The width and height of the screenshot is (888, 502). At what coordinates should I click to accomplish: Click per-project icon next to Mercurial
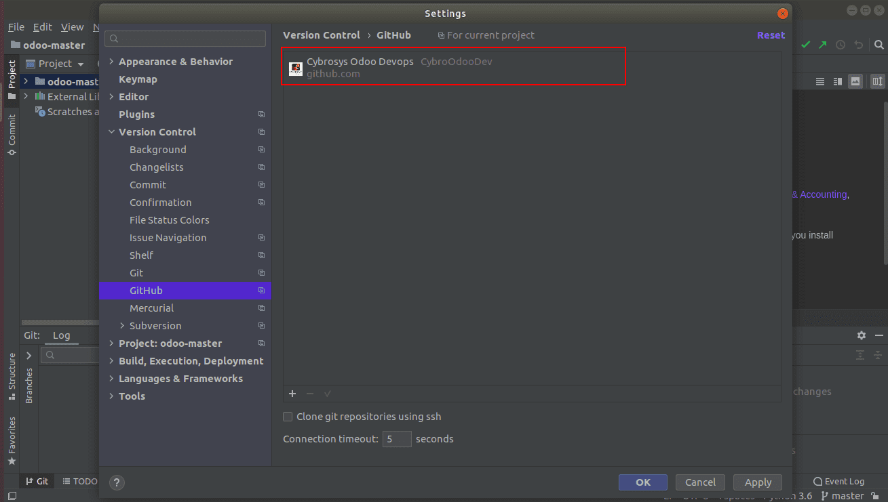point(261,308)
